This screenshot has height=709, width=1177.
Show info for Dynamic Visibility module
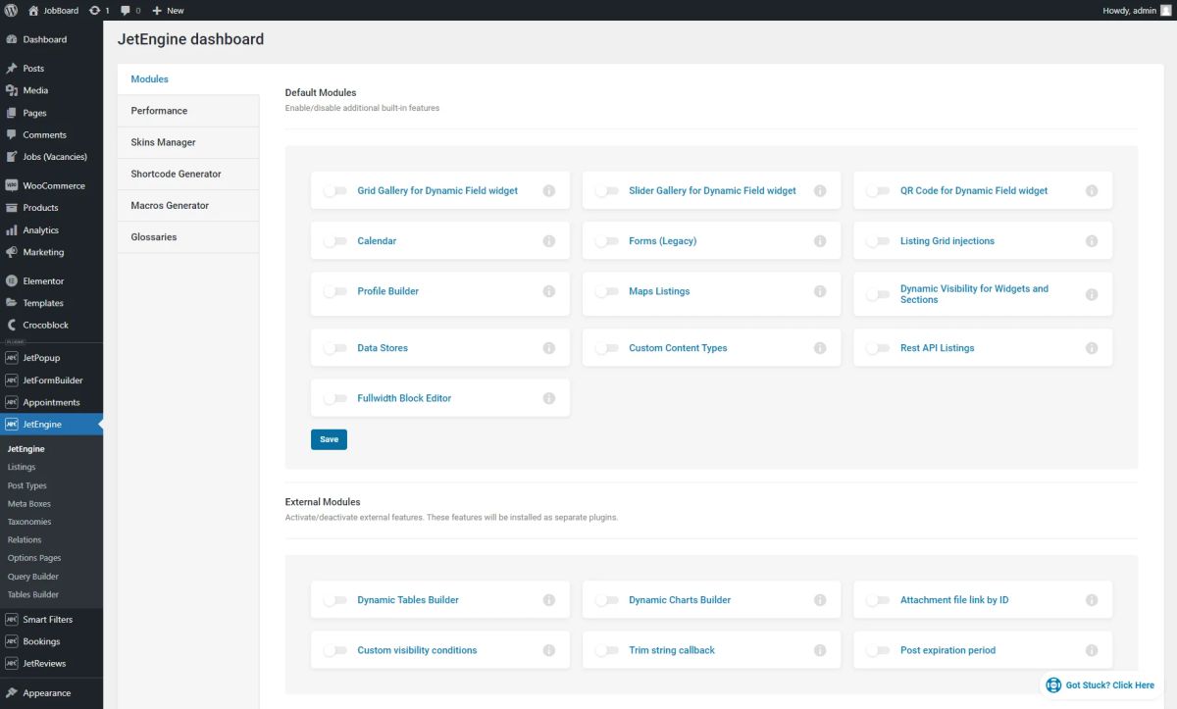coord(1092,294)
